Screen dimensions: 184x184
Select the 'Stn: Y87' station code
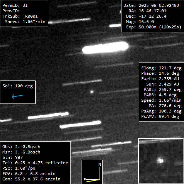point(13,157)
